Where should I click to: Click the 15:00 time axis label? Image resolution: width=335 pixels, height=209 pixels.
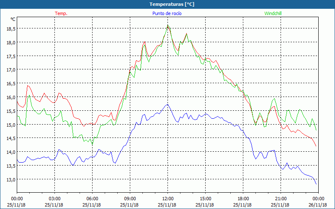click(x=205, y=199)
